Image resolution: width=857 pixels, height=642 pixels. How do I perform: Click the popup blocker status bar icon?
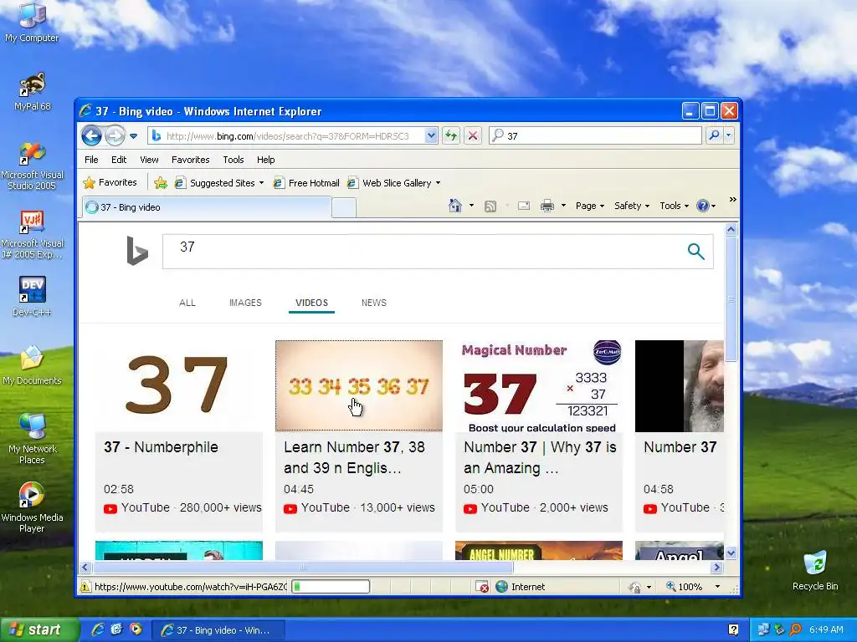tap(482, 587)
